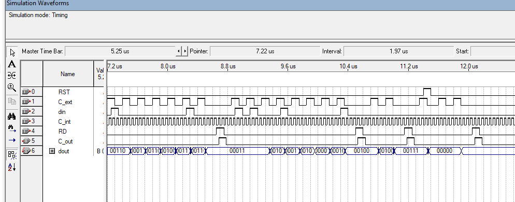This screenshot has width=515, height=202.
Task: Click the 10.4 us time ruler mark
Action: click(x=348, y=66)
